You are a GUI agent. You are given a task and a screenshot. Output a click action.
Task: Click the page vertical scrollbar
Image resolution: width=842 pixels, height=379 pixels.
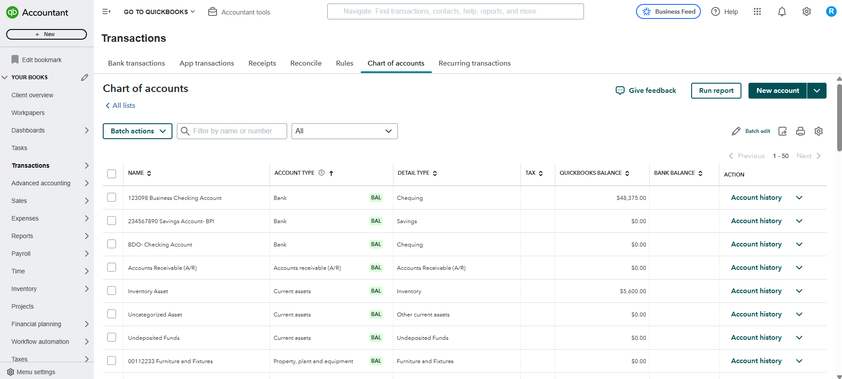(839, 118)
